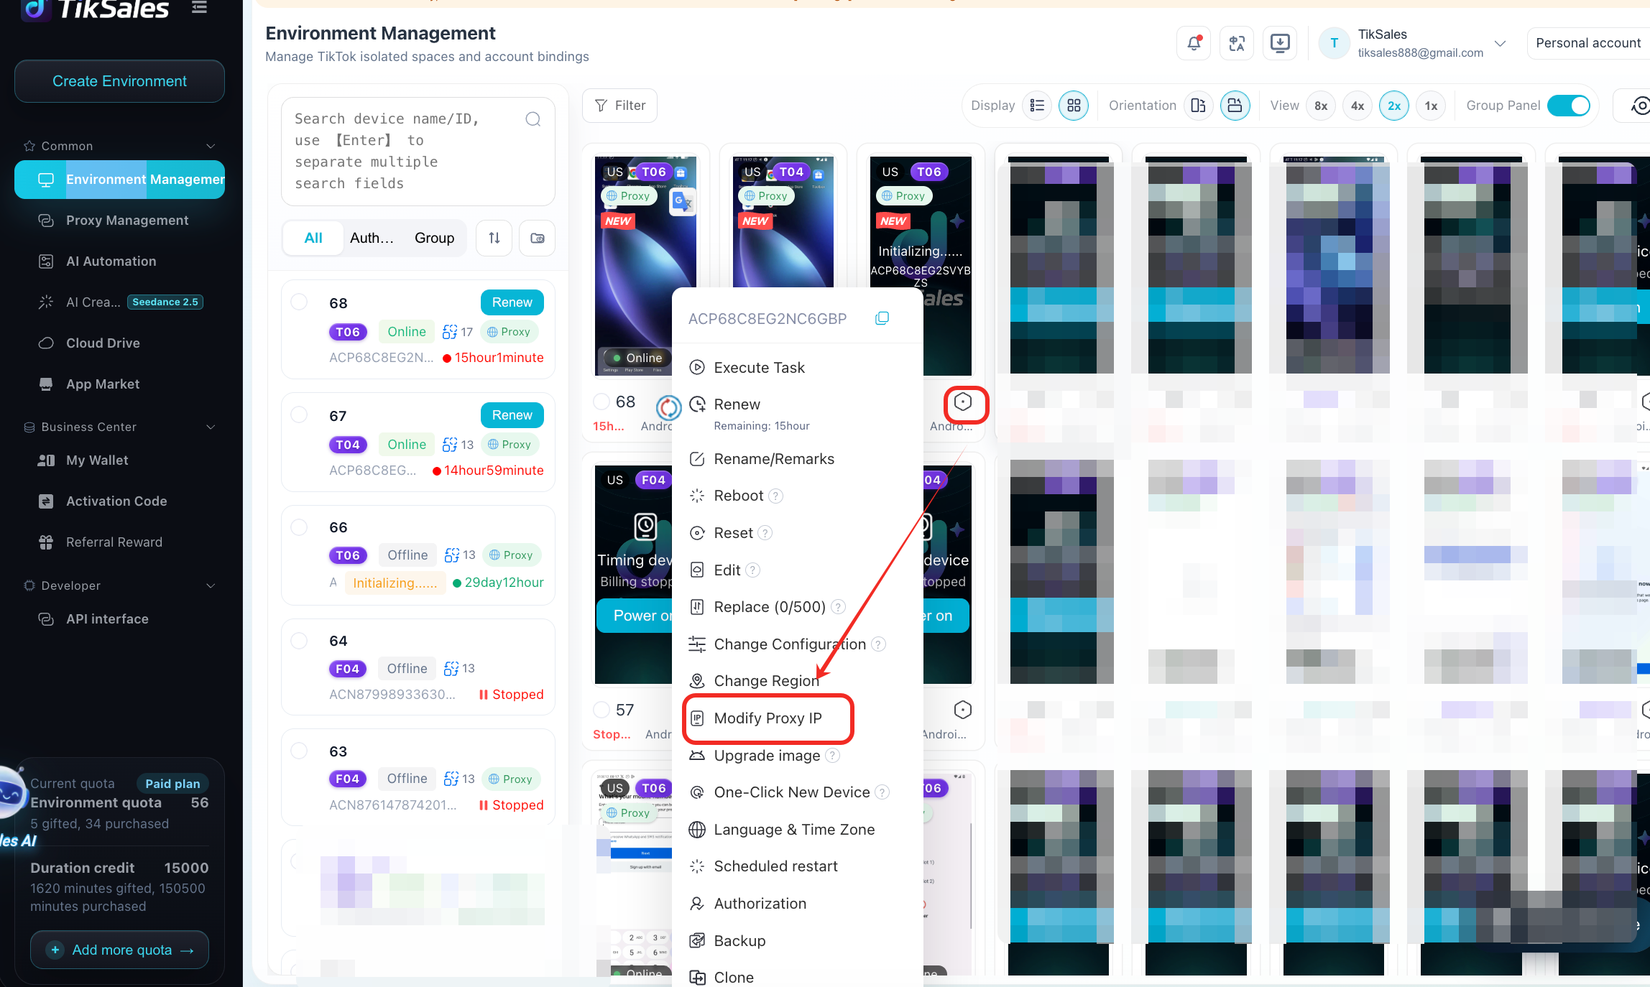Select checkbox for device 63 in list
The width and height of the screenshot is (1650, 987).
299,751
